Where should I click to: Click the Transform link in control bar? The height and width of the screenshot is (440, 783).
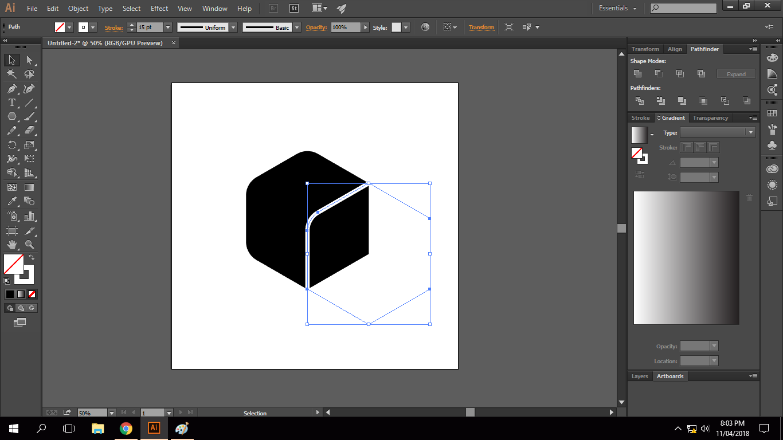pos(481,27)
